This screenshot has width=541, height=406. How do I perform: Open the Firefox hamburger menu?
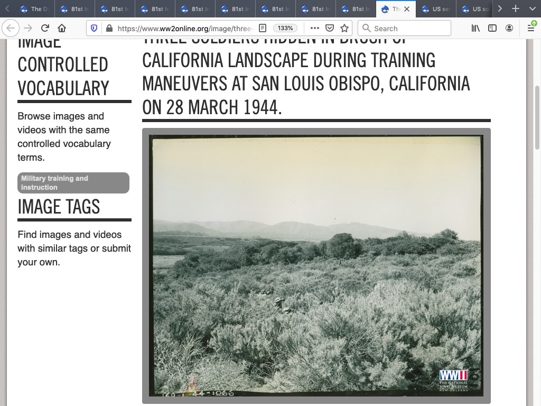click(531, 29)
